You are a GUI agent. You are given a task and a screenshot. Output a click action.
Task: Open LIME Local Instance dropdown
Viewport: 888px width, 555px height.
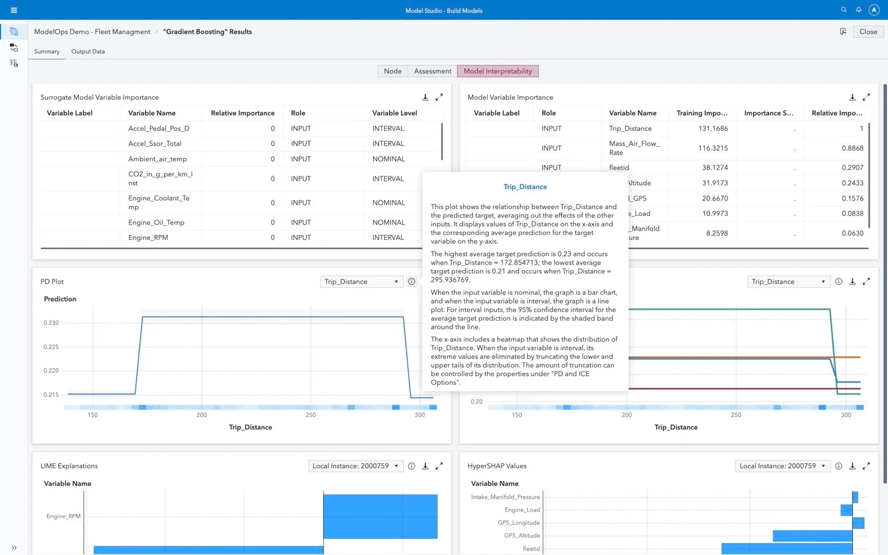pos(355,466)
